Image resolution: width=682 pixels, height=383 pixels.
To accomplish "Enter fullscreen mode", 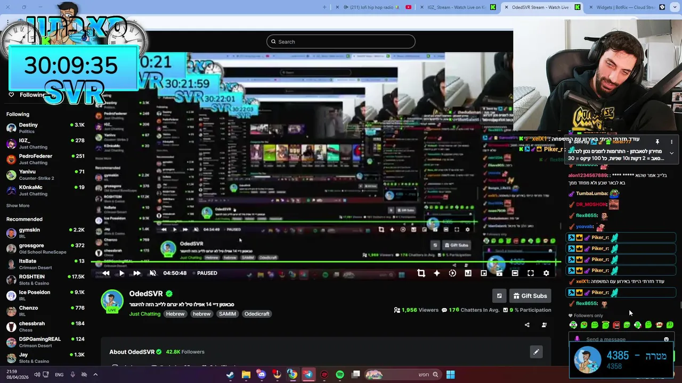I will [531, 273].
